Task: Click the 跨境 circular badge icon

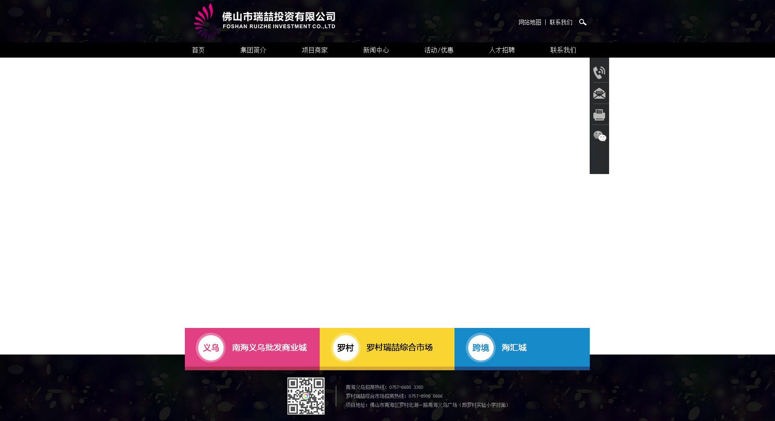Action: [480, 348]
